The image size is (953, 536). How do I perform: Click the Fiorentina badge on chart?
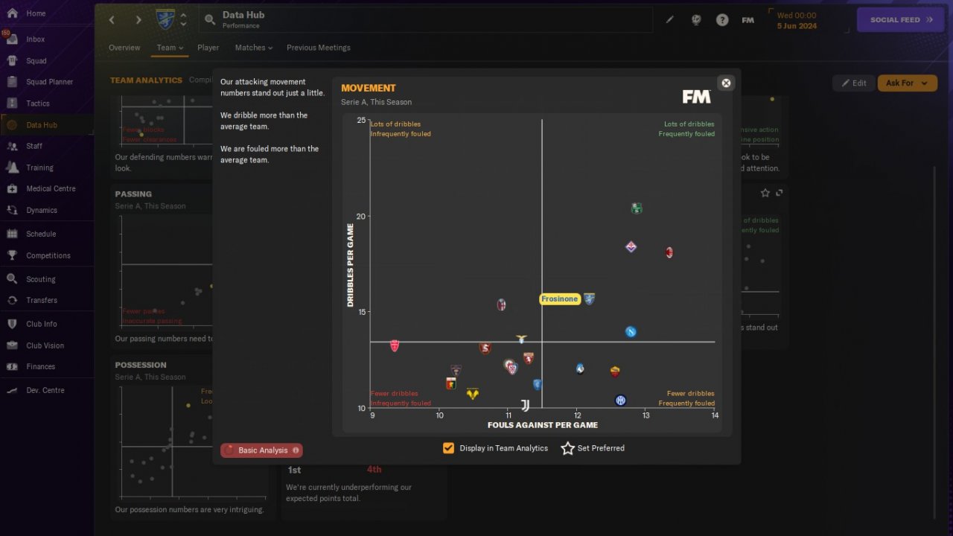click(631, 246)
